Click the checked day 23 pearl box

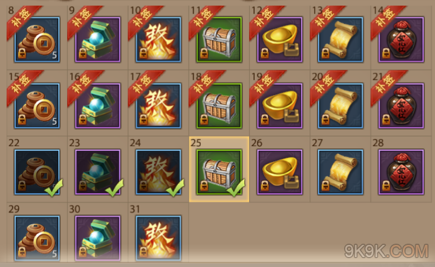click(x=98, y=172)
